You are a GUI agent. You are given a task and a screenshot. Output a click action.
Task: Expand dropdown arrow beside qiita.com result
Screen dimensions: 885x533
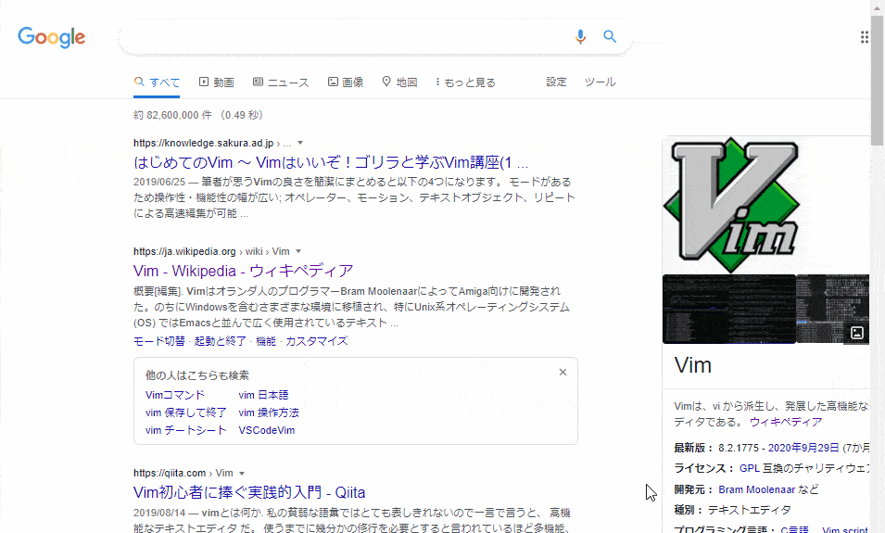tap(241, 473)
